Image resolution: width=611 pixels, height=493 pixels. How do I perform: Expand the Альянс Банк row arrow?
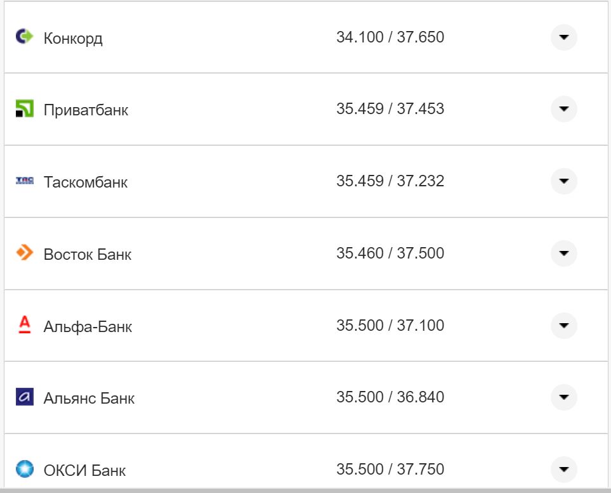tap(563, 397)
